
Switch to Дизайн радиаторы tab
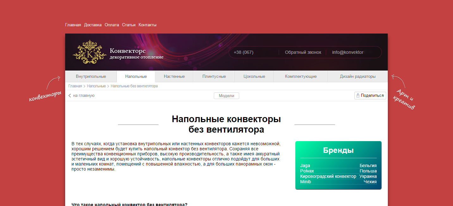click(357, 77)
